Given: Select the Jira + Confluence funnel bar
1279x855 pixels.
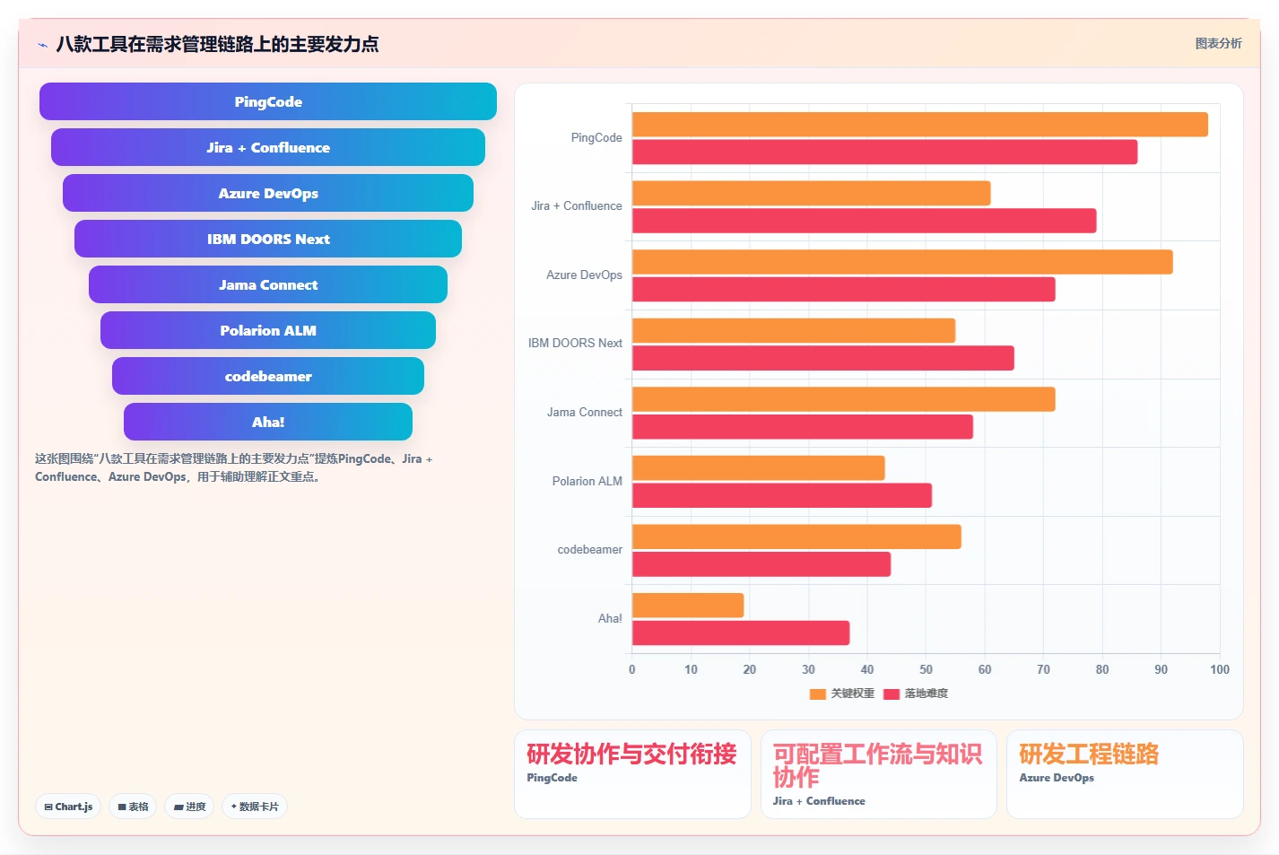Looking at the screenshot, I should [268, 147].
